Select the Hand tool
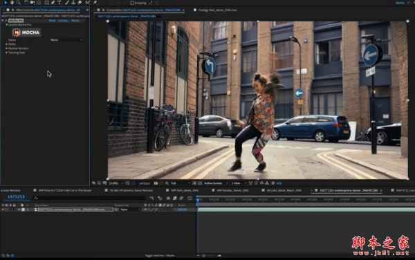The width and height of the screenshot is (415, 260). click(12, 2)
